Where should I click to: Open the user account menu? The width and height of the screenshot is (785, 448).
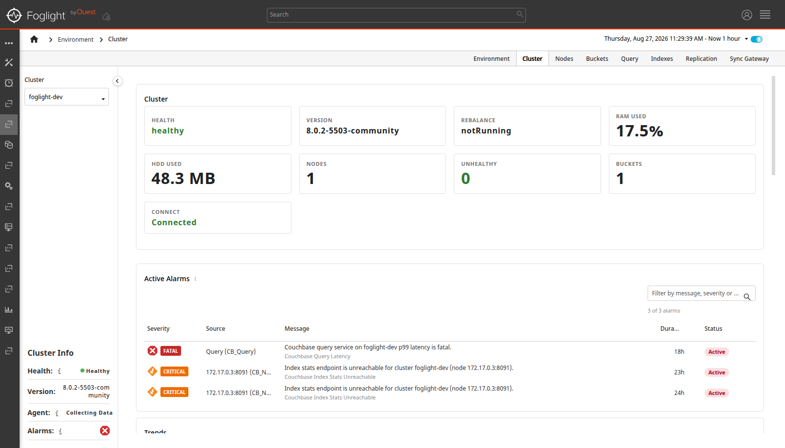click(x=747, y=15)
